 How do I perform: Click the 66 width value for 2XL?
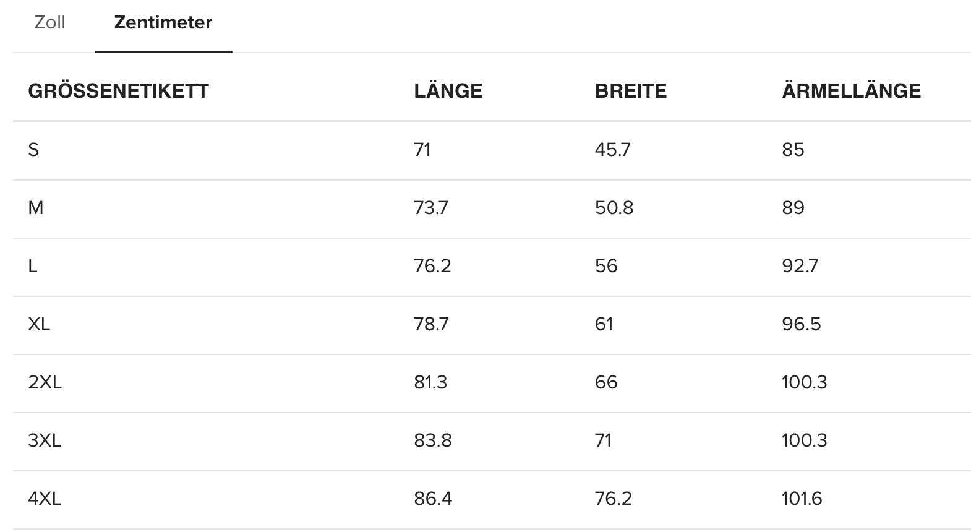pos(606,382)
